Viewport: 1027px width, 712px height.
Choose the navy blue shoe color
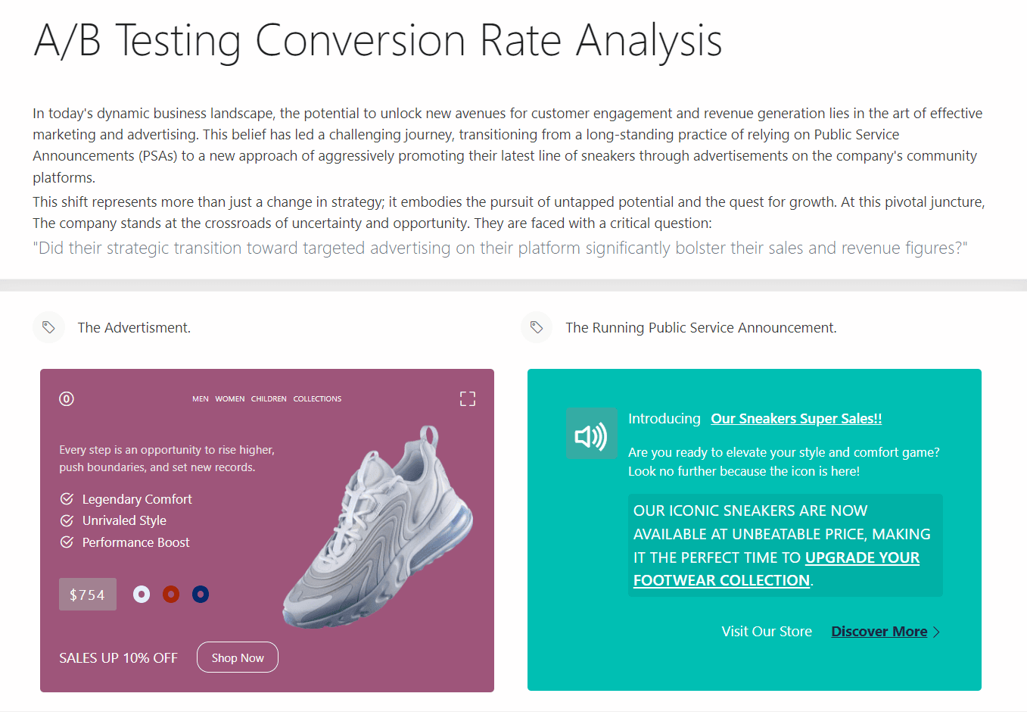click(201, 595)
